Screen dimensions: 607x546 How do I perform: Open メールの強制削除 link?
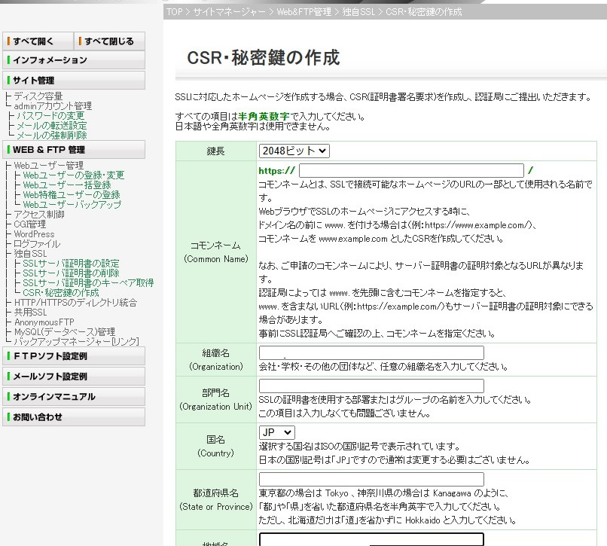point(52,135)
